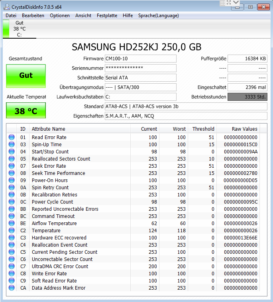The height and width of the screenshot is (302, 273).
Task: Click the Threshold column header
Action: point(202,129)
